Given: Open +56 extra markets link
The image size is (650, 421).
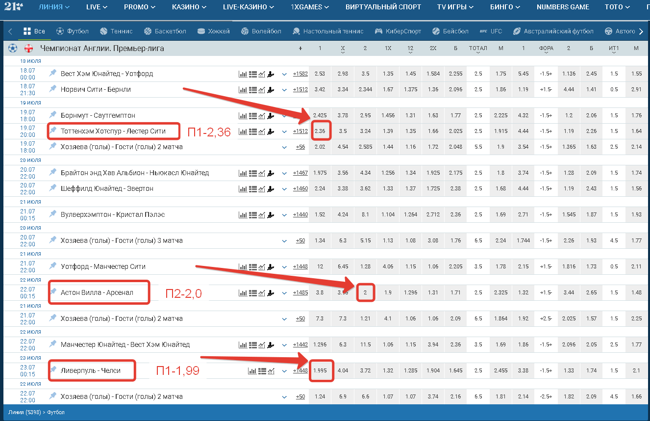Looking at the screenshot, I should (x=300, y=147).
